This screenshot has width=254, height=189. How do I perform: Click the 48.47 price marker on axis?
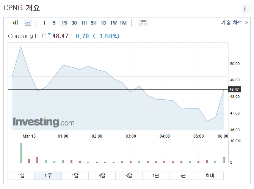pyautogui.click(x=234, y=90)
